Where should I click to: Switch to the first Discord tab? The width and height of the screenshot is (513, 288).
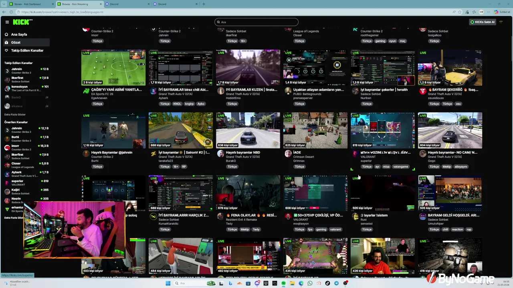coord(127,4)
